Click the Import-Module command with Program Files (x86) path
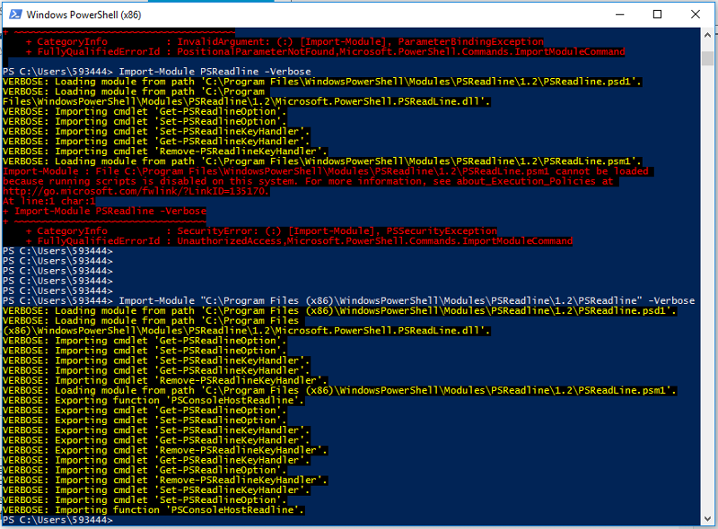This screenshot has height=529, width=718. coord(406,300)
